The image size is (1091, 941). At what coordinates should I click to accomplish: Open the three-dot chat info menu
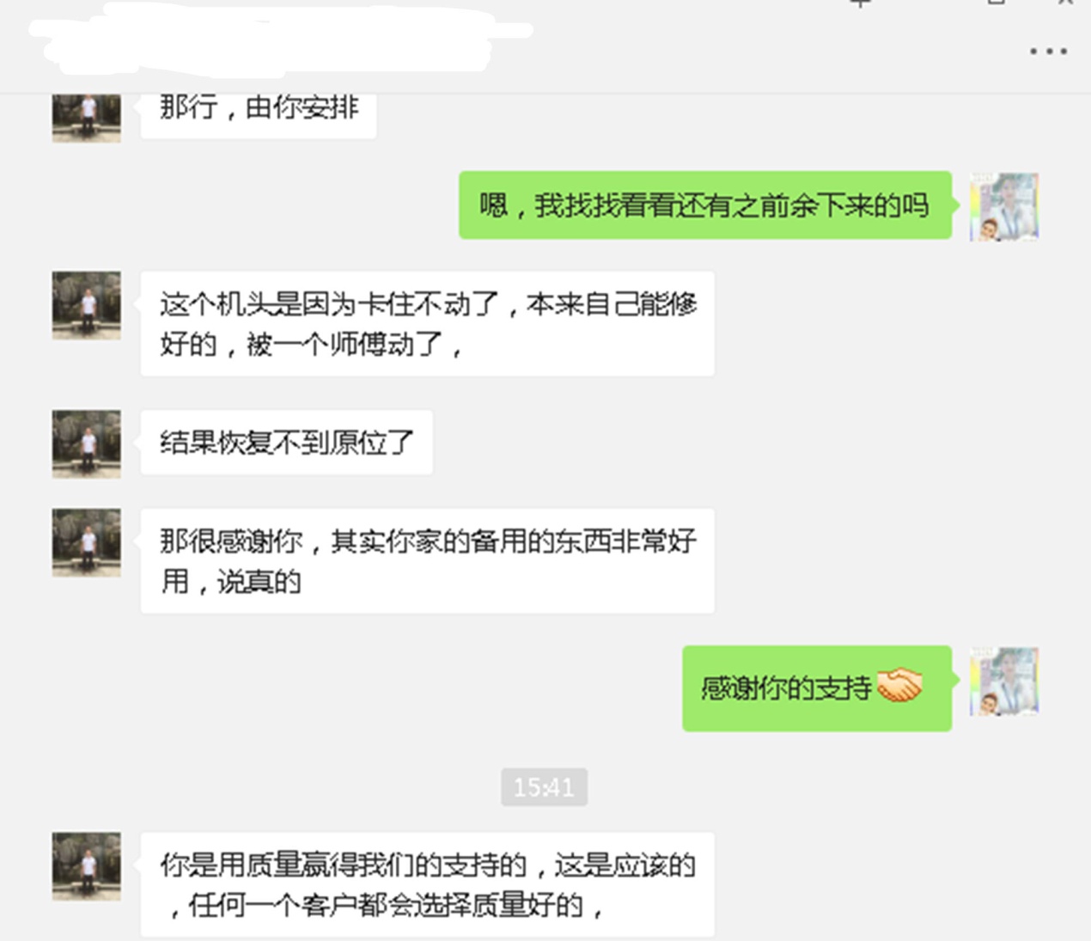pyautogui.click(x=1048, y=52)
